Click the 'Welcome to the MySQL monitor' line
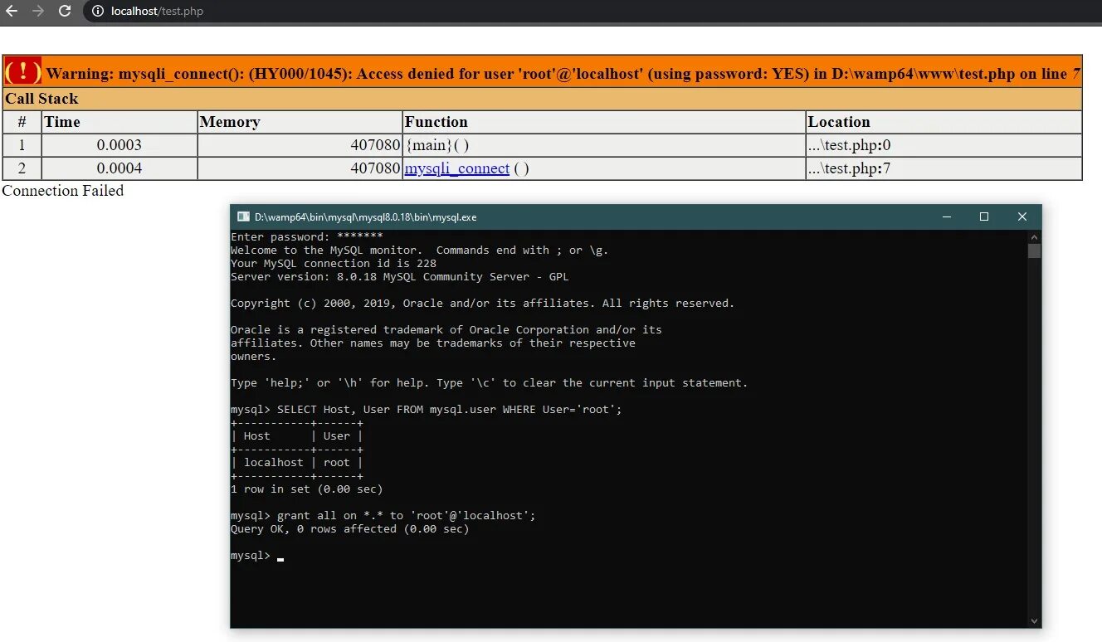This screenshot has height=642, width=1102. [419, 250]
